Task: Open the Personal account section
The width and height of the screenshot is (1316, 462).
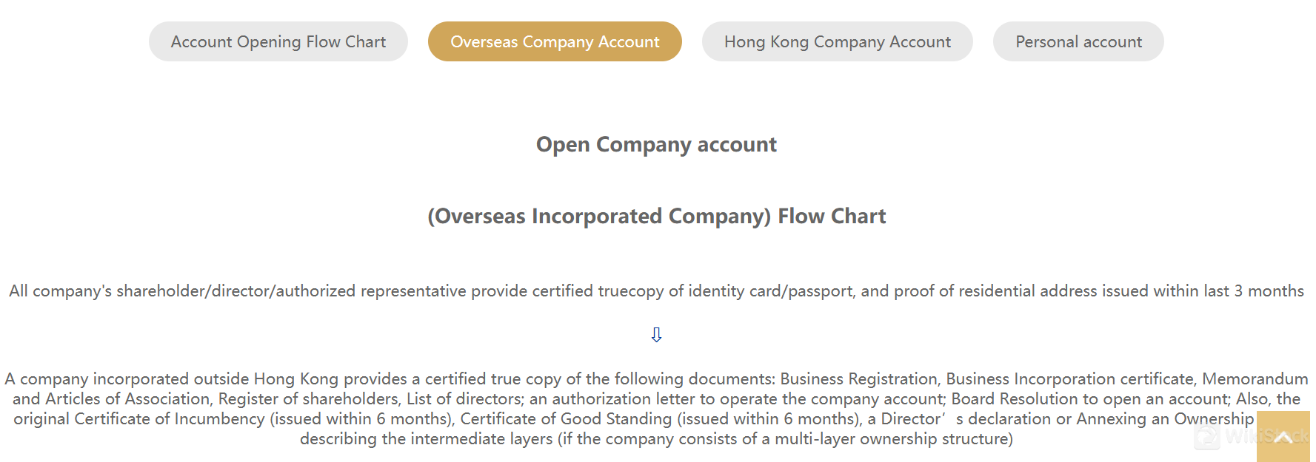Action: click(1078, 41)
